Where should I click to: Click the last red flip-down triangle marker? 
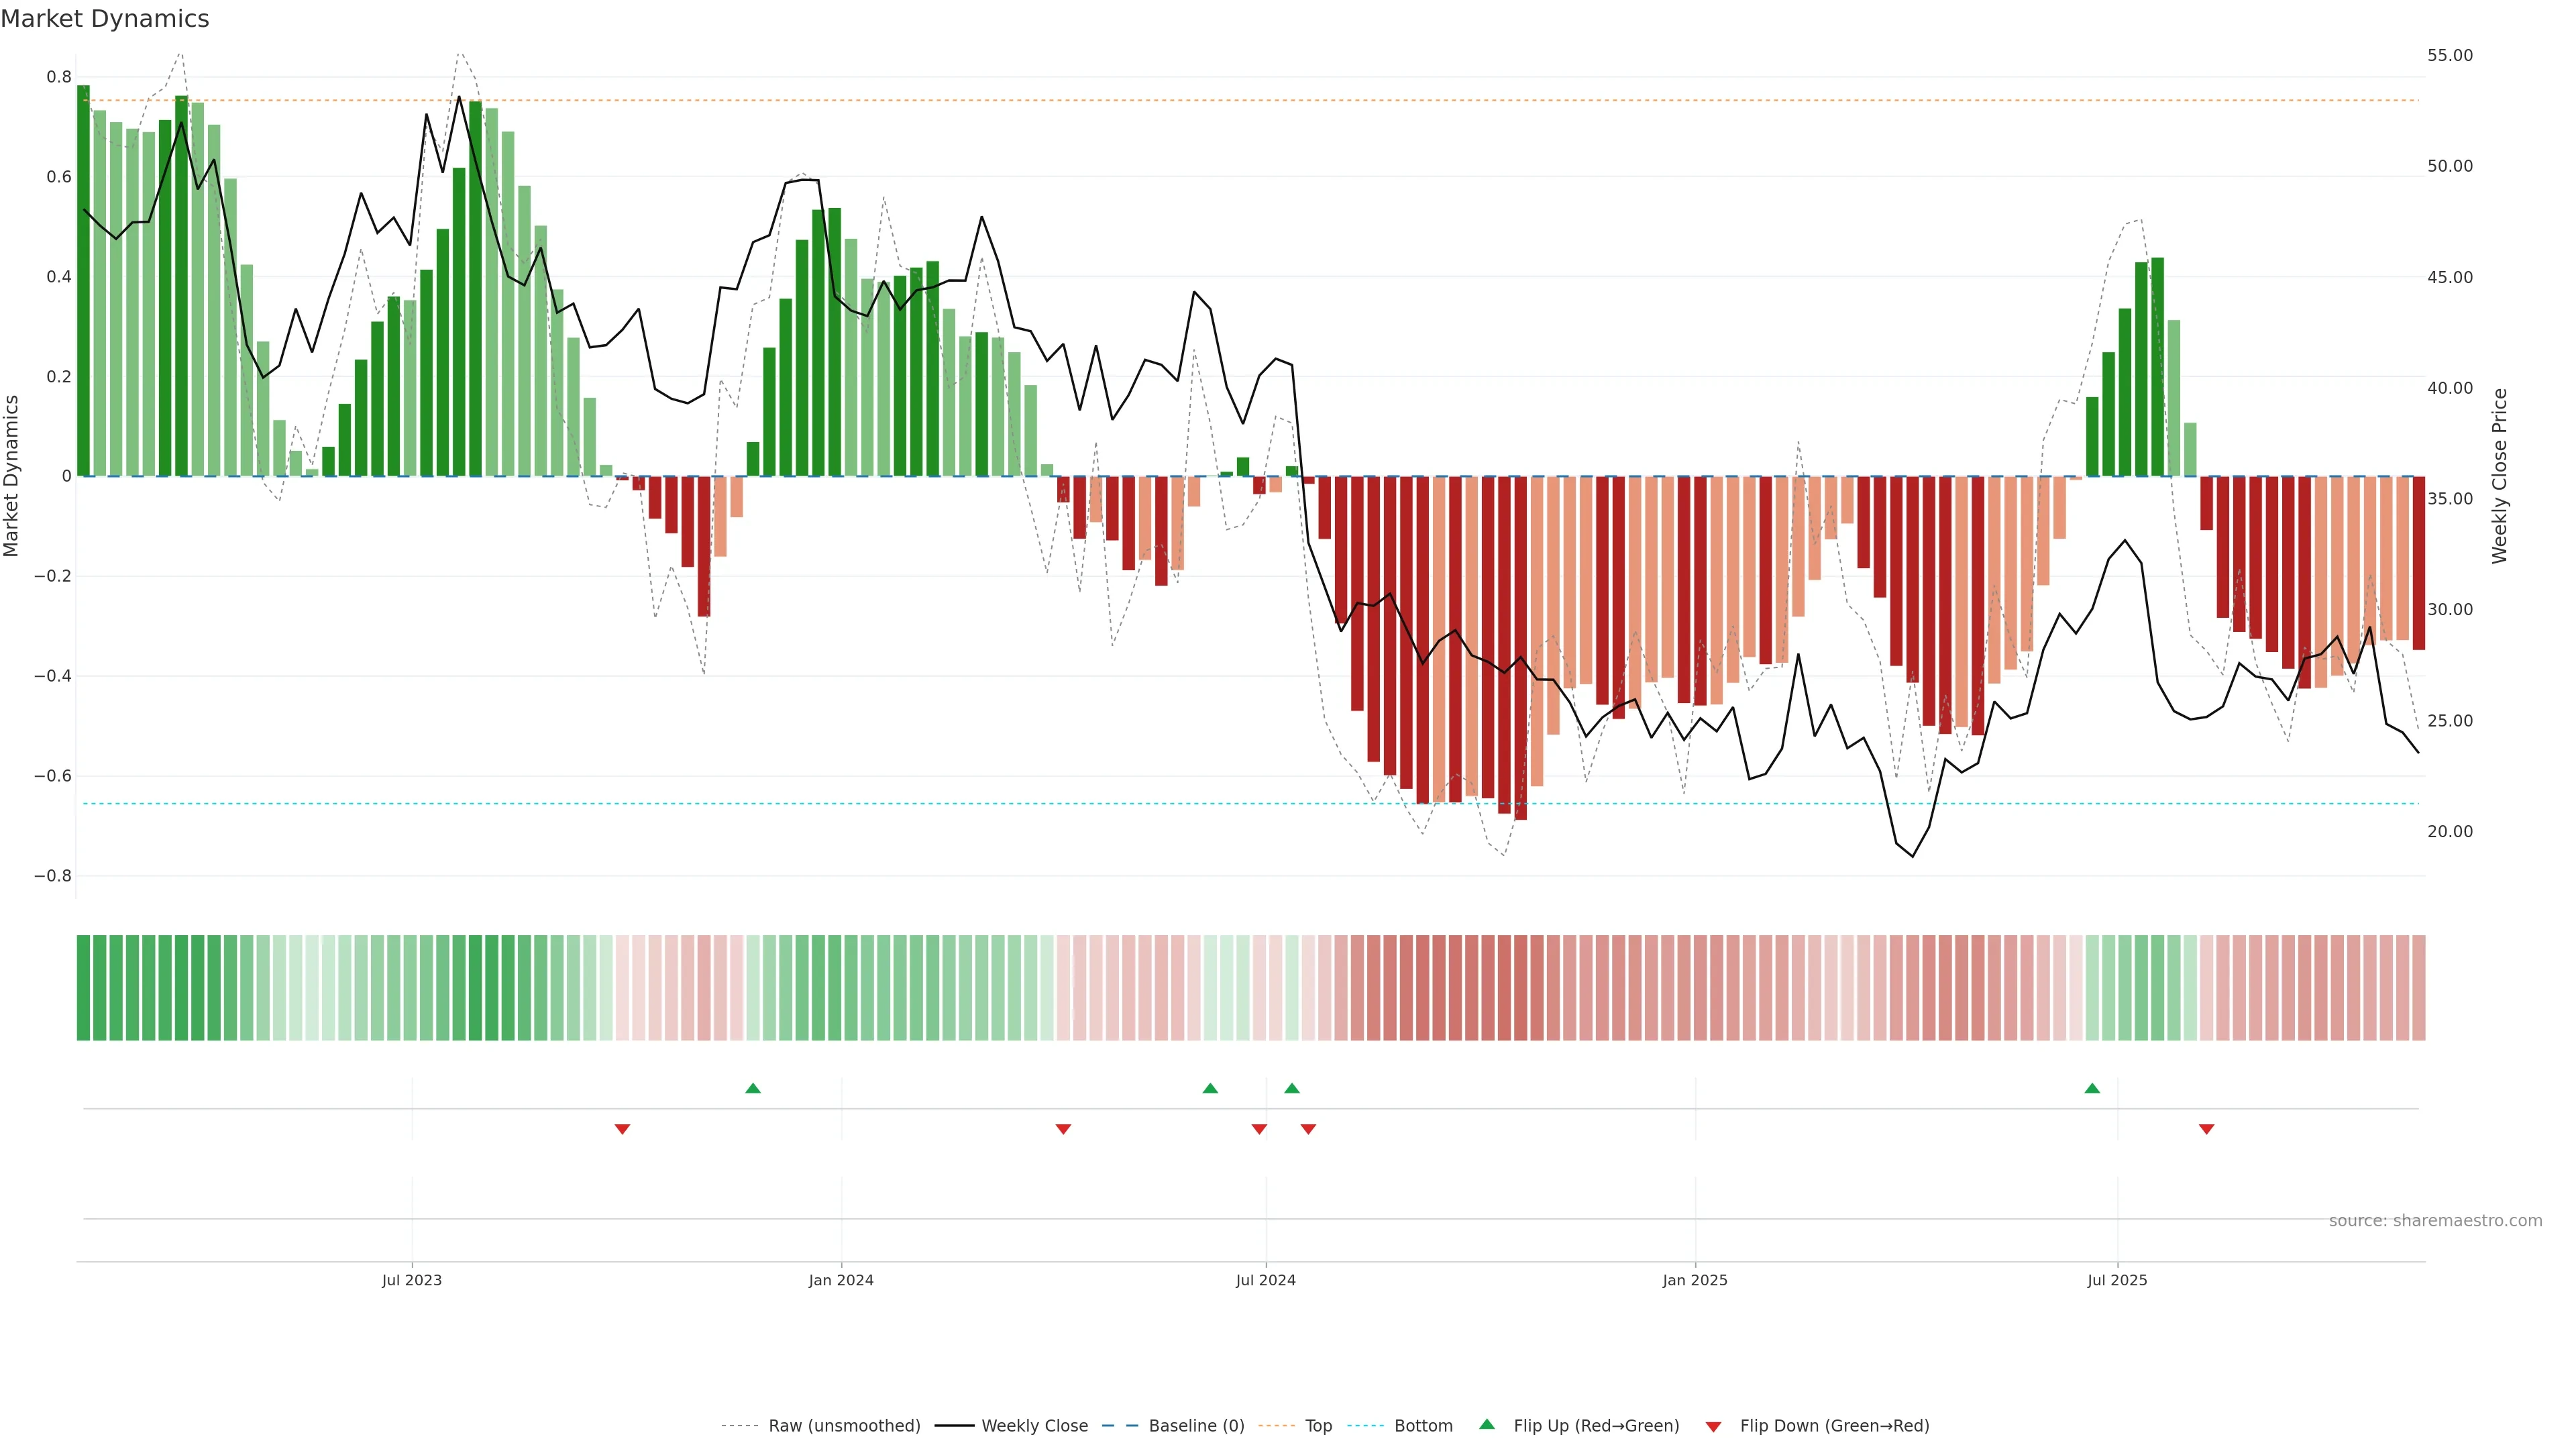click(2206, 1129)
